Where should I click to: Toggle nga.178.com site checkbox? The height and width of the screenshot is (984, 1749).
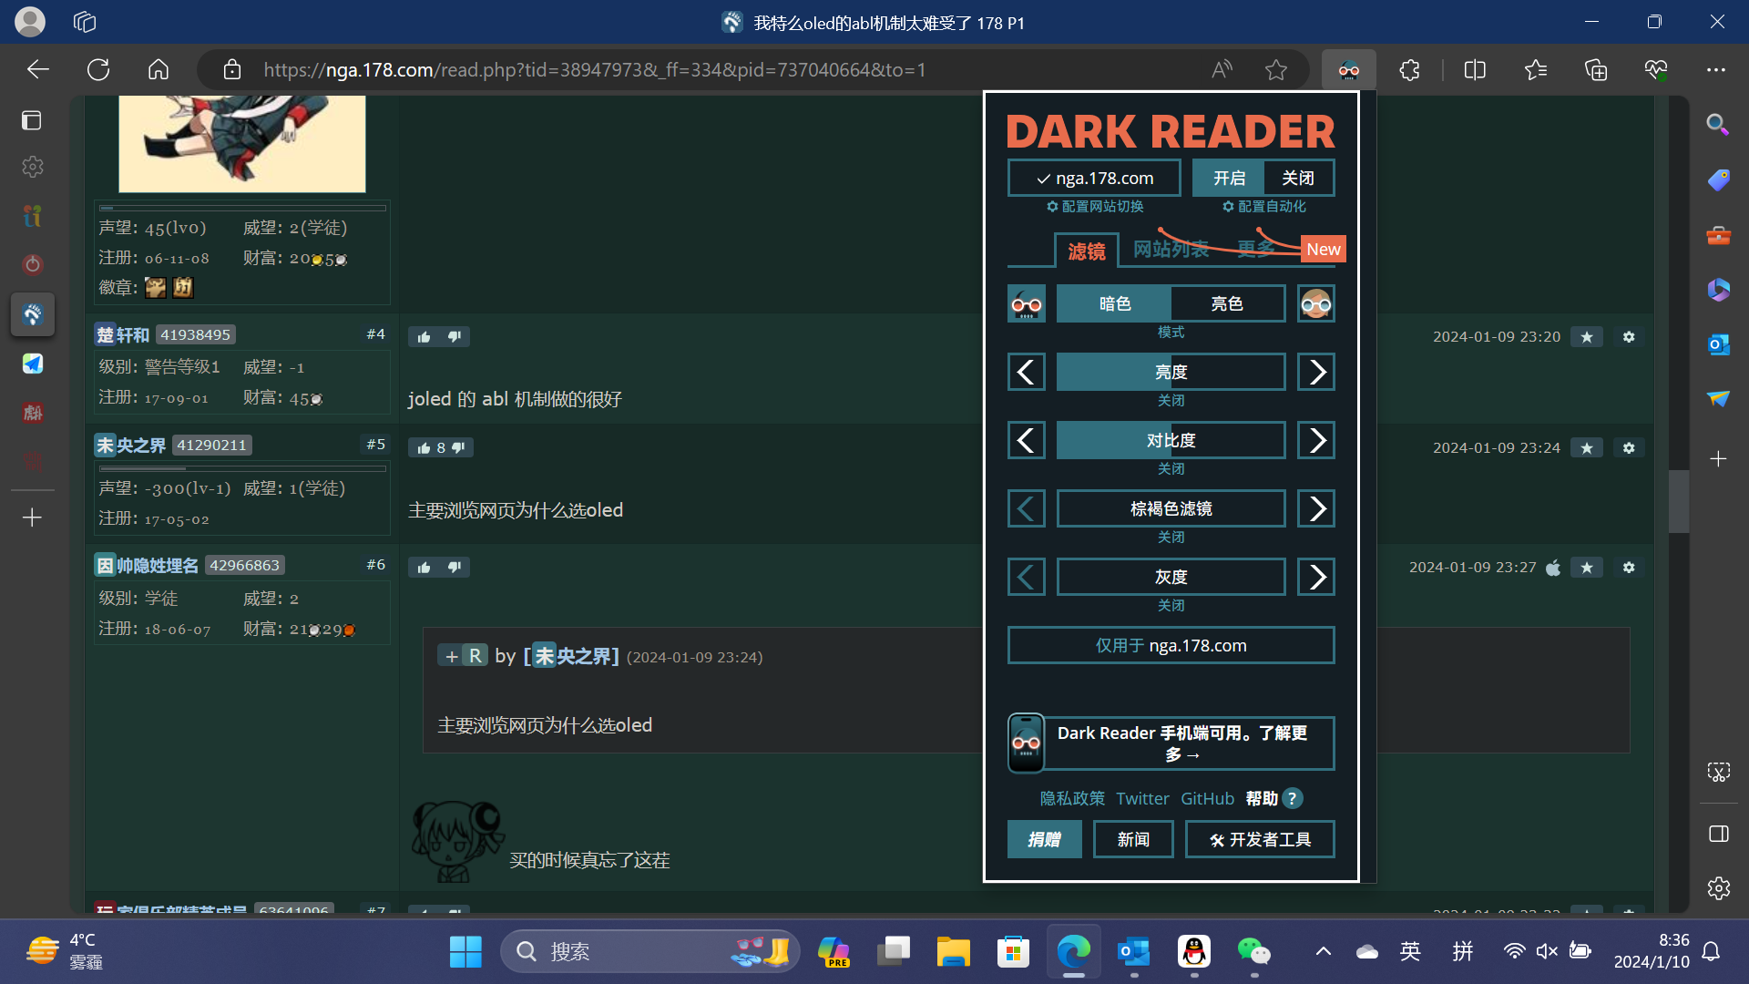click(x=1094, y=178)
